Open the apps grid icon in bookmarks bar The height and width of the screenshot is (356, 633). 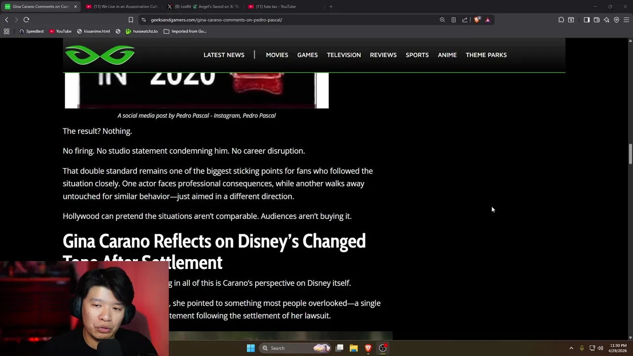coord(6,31)
